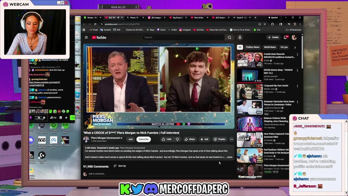348x196 pixels.
Task: Open the Kick bookmark
Action: click(257, 30)
